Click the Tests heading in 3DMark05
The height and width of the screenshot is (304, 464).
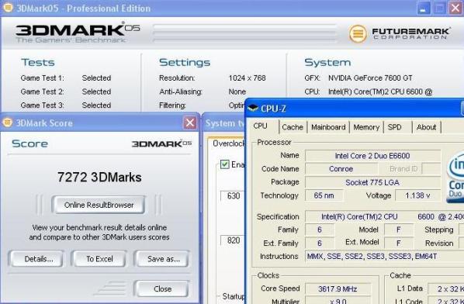pyautogui.click(x=38, y=62)
